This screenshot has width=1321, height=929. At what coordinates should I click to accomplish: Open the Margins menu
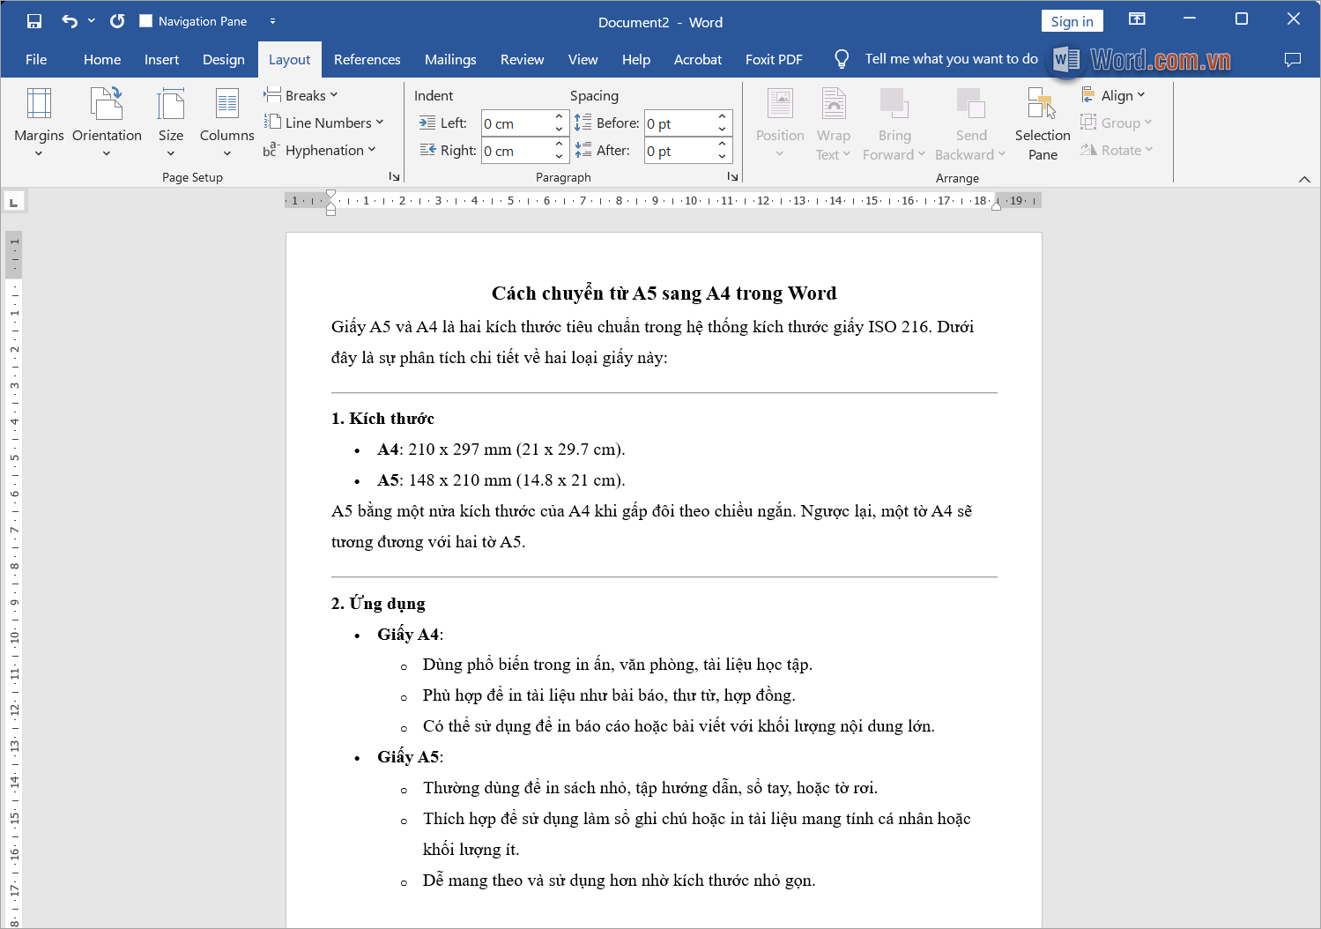pyautogui.click(x=39, y=123)
